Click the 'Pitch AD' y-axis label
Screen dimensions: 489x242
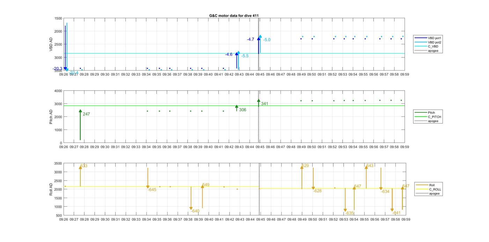click(51, 117)
